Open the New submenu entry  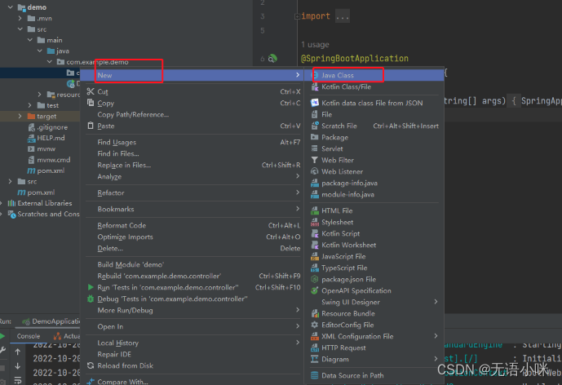point(192,75)
